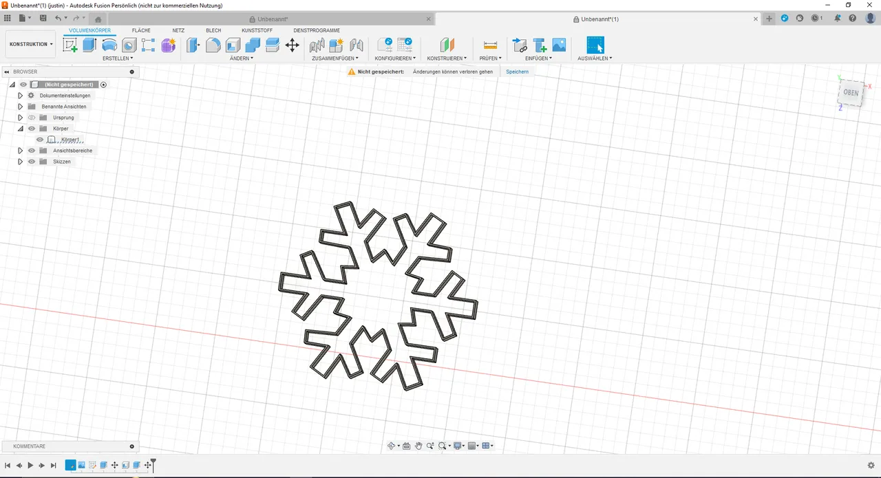Click the Speichern button in warning bar

[516, 72]
